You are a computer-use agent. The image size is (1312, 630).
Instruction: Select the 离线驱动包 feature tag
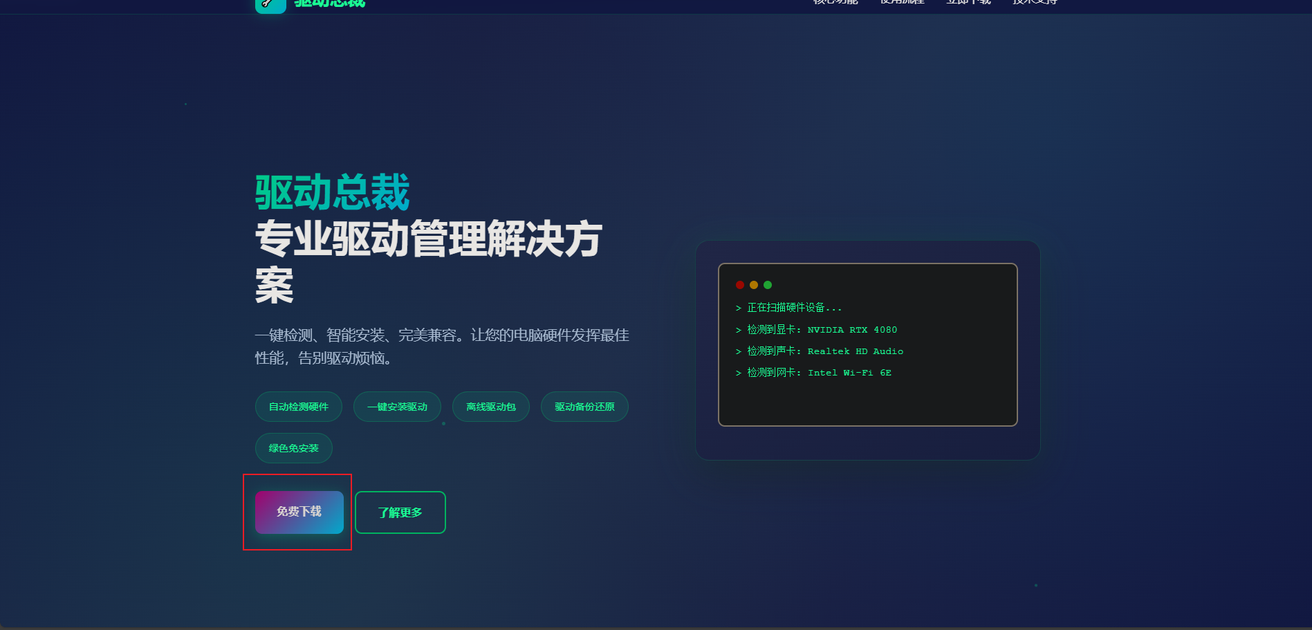coord(490,407)
